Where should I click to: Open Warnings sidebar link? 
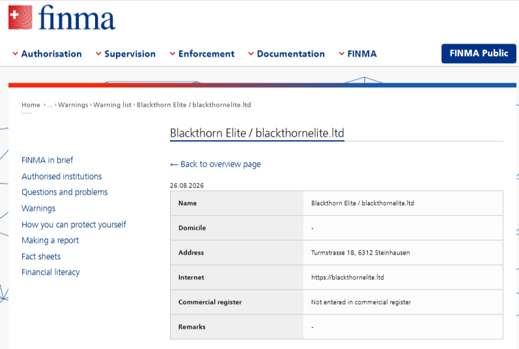click(38, 208)
